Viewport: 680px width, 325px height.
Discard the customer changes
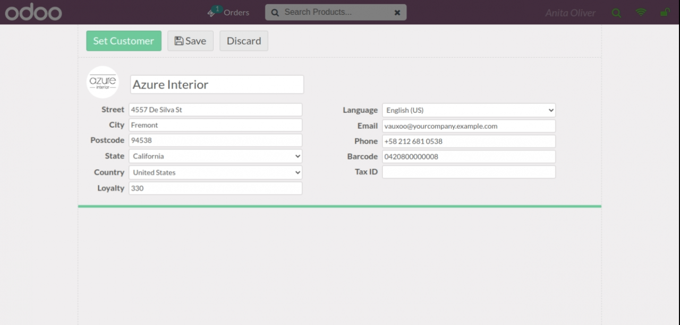click(x=243, y=40)
